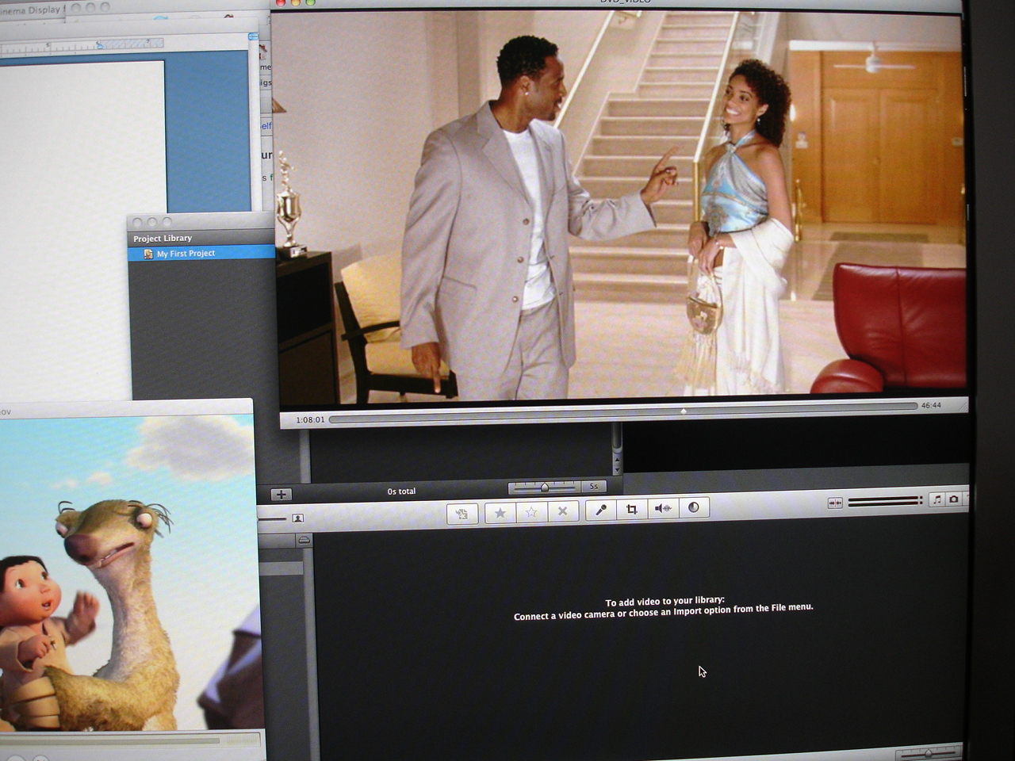
Task: Click the playback position on the DVD player scrubber
Action: click(684, 411)
